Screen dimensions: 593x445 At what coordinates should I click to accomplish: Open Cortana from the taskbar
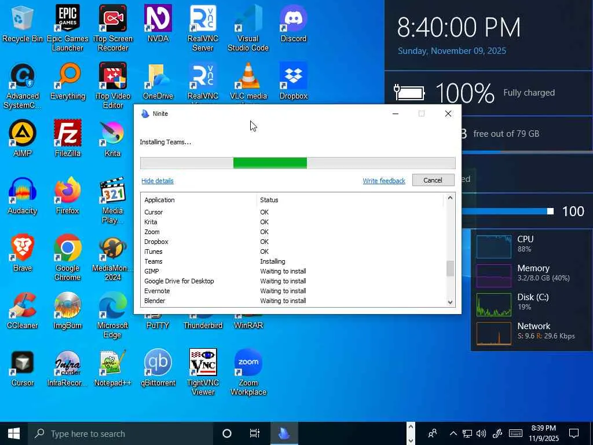[227, 433]
